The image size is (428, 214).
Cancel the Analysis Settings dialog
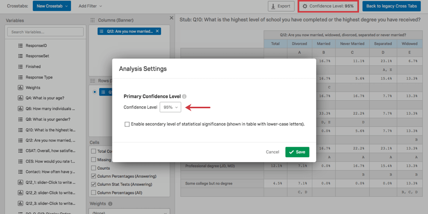pyautogui.click(x=272, y=152)
